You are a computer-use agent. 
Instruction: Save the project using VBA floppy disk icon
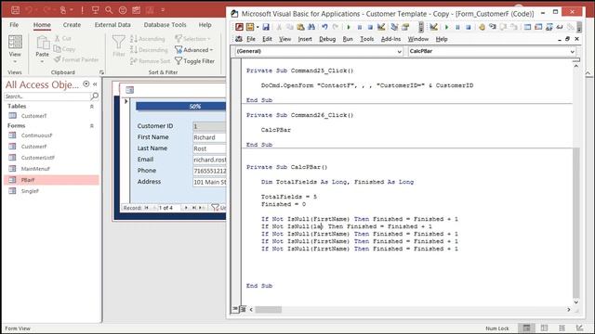point(266,27)
